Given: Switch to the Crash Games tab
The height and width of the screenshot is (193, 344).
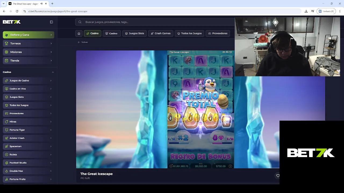Looking at the screenshot, I should pos(161,34).
